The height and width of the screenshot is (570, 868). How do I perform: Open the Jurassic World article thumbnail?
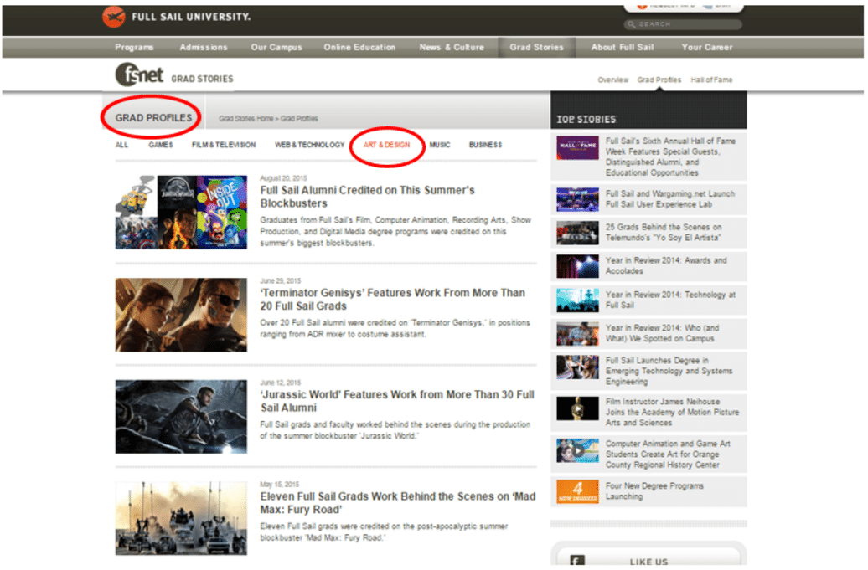pyautogui.click(x=181, y=416)
